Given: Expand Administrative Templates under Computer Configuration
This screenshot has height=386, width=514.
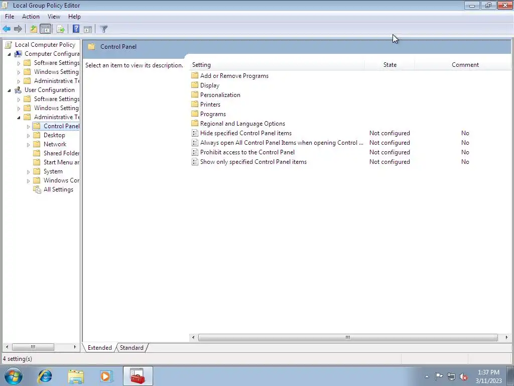Looking at the screenshot, I should [19, 81].
